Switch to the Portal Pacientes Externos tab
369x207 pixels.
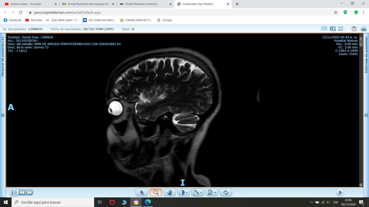[x=146, y=4]
